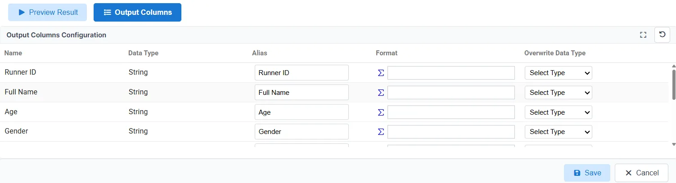
Task: Open formula sigma icon for Full Name
Action: pos(381,93)
